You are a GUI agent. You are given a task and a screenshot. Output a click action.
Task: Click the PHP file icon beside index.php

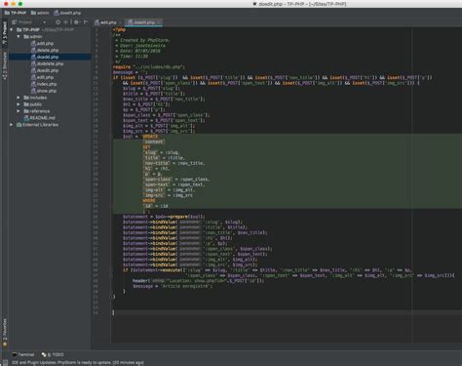coord(33,84)
